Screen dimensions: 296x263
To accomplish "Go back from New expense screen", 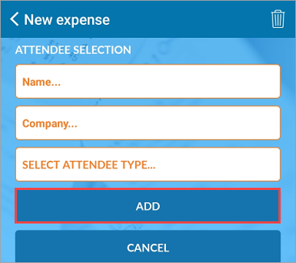I will click(x=15, y=19).
